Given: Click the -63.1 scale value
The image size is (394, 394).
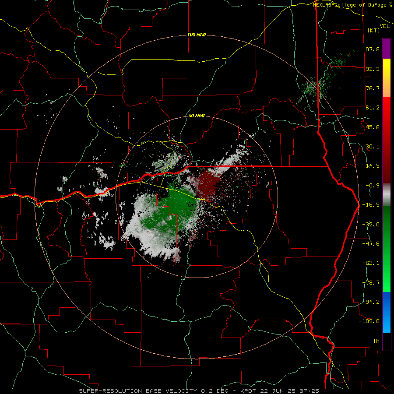Looking at the screenshot, I should click(x=371, y=263).
